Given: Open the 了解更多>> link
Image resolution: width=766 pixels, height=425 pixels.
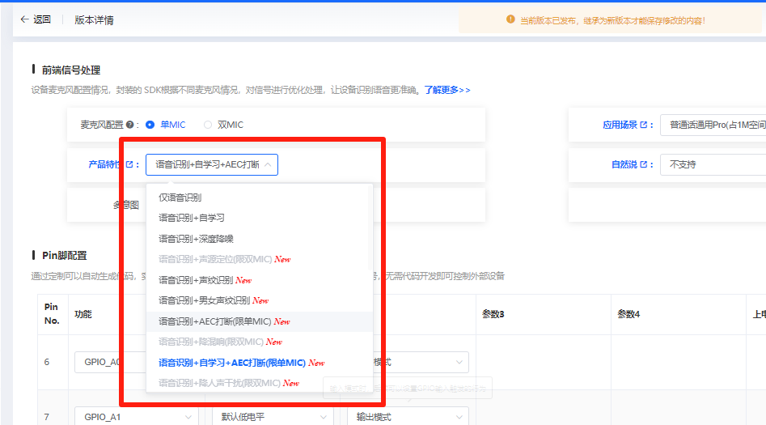Looking at the screenshot, I should [x=447, y=90].
